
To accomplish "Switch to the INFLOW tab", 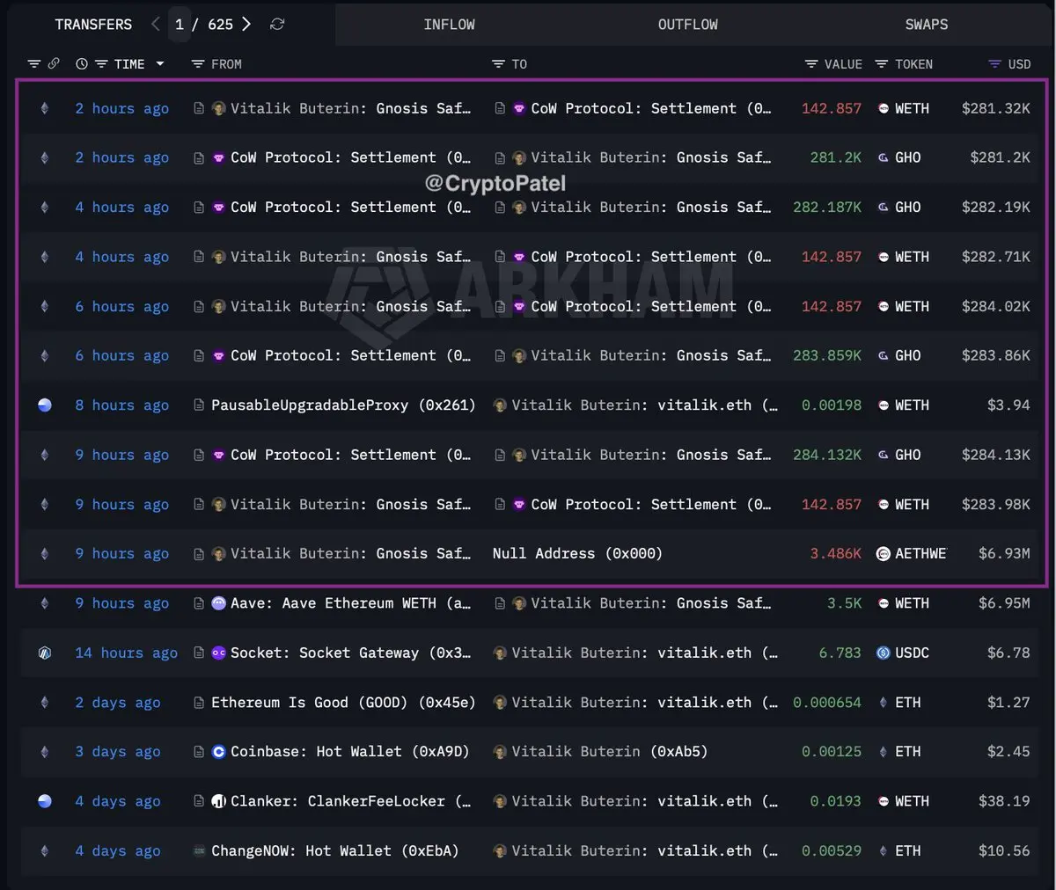I will click(449, 25).
